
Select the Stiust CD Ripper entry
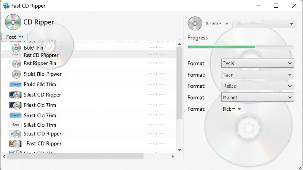pyautogui.click(x=88, y=95)
